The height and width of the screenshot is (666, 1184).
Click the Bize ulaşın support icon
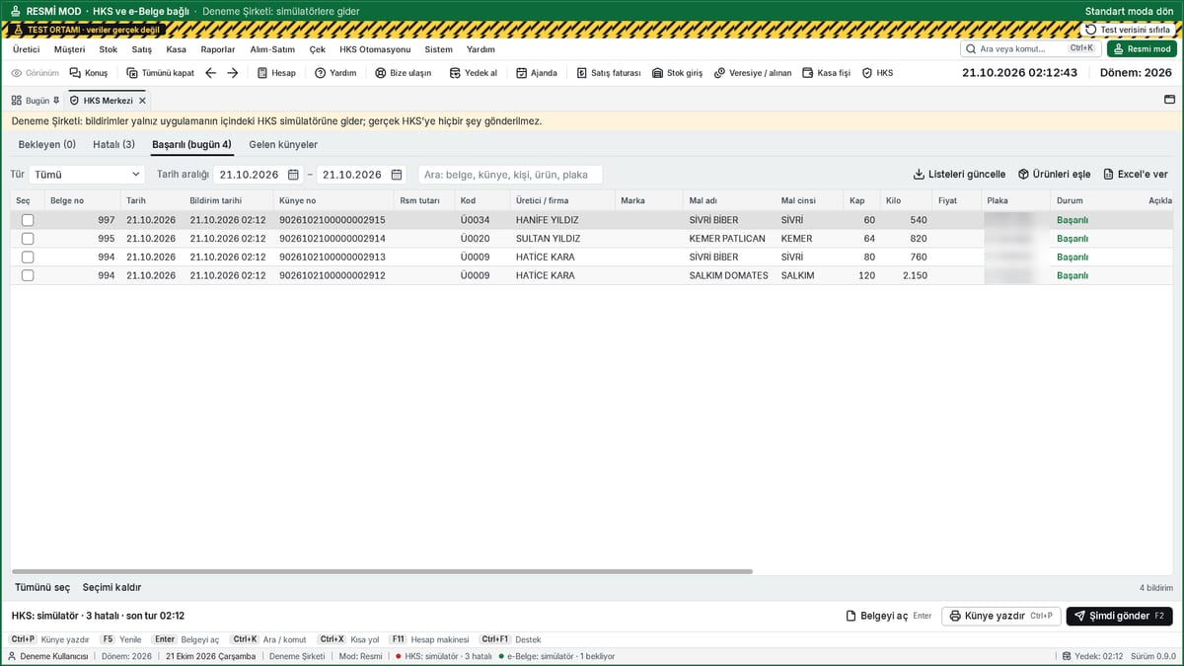point(381,73)
